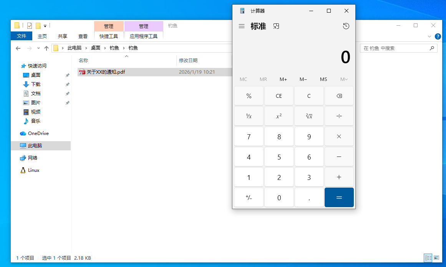Toggle the plus/minus sign key
Viewport: 446px width, 267px height.
pos(249,197)
